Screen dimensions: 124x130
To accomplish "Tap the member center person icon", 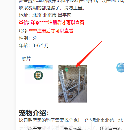I will point(101,129).
